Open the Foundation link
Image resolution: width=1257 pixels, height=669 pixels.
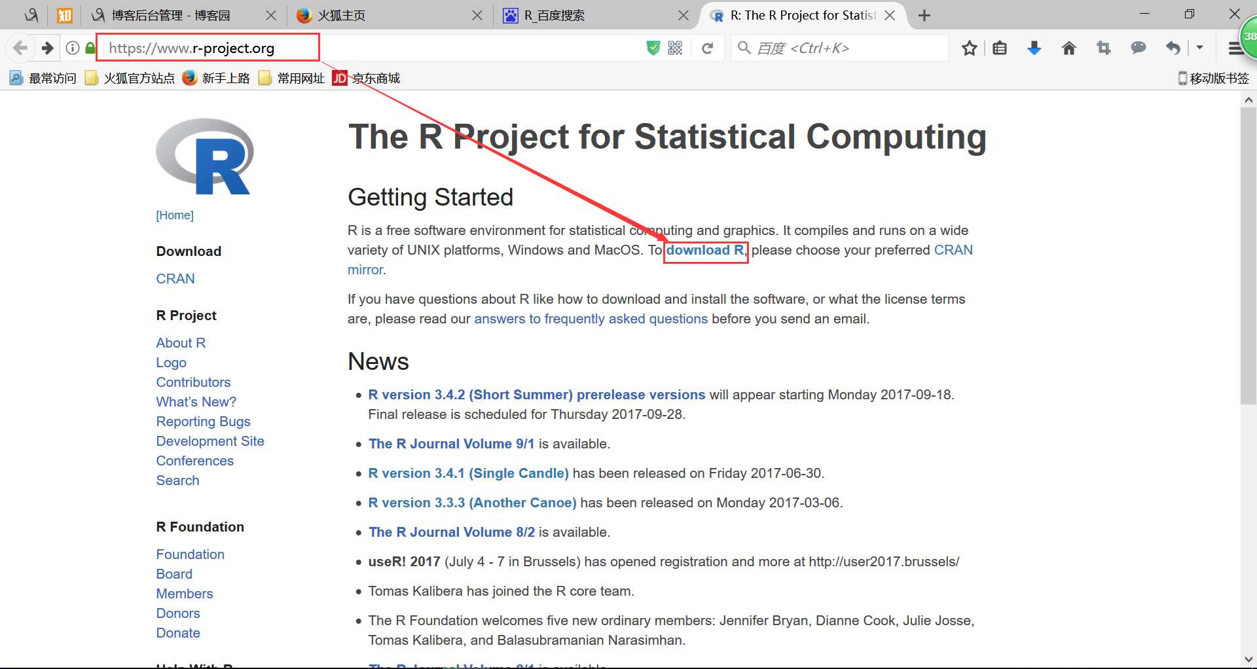click(x=191, y=554)
